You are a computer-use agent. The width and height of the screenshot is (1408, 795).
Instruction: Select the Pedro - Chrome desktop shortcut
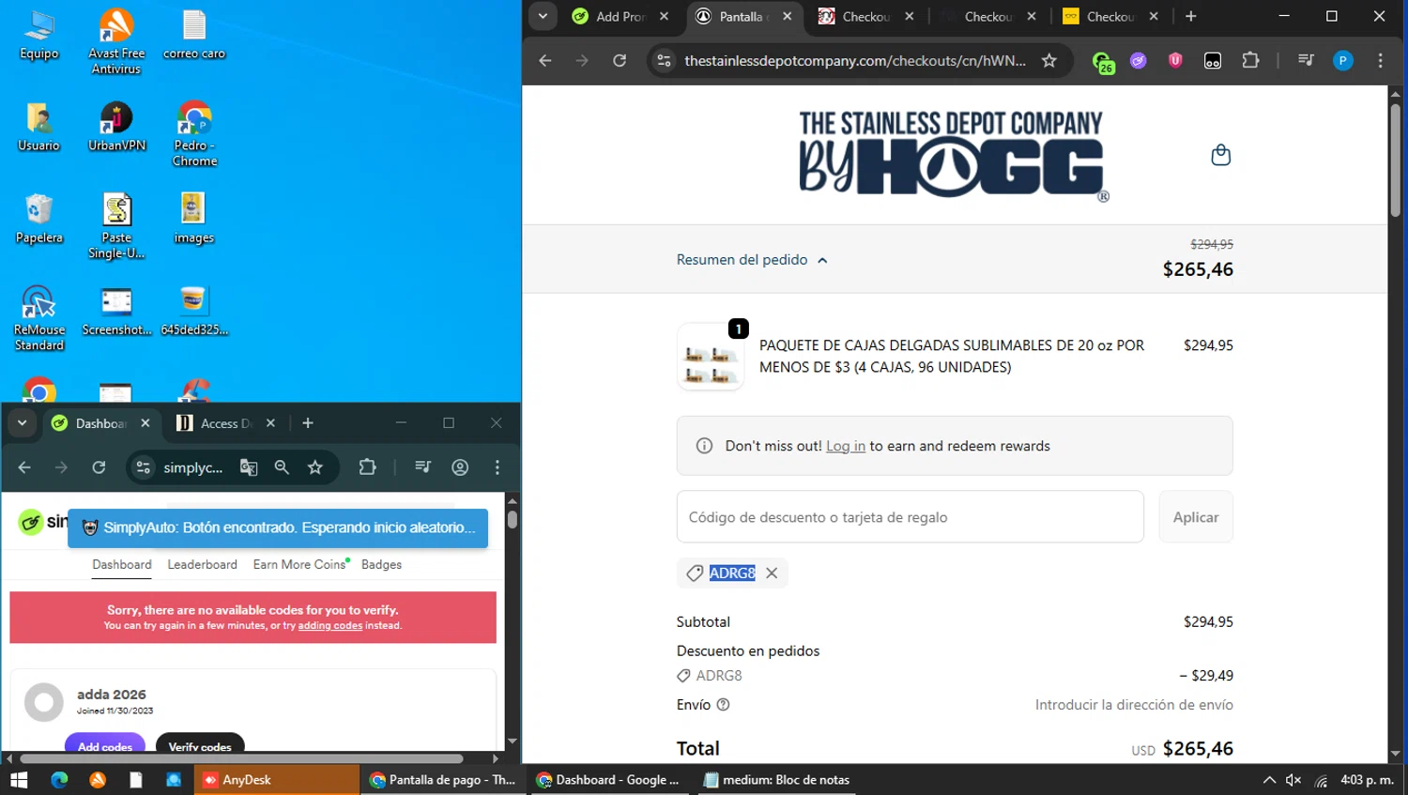click(x=194, y=134)
